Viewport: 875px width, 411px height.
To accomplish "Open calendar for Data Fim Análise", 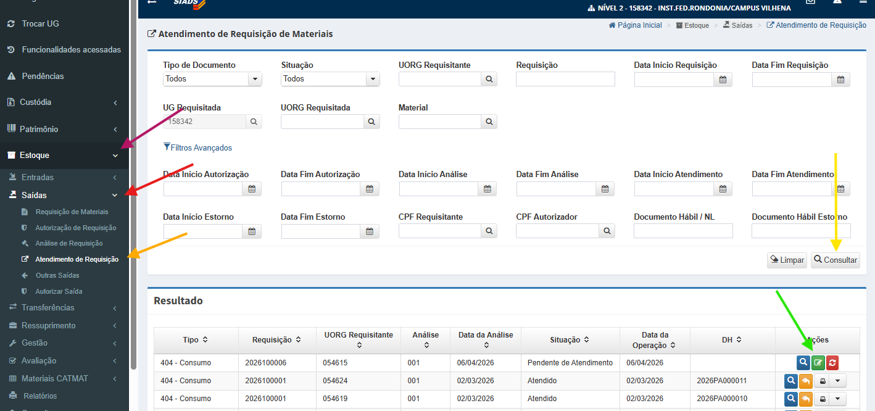I will click(605, 189).
